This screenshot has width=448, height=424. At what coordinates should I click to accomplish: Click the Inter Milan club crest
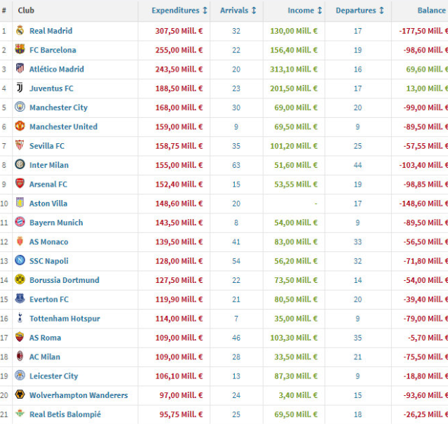click(20, 164)
